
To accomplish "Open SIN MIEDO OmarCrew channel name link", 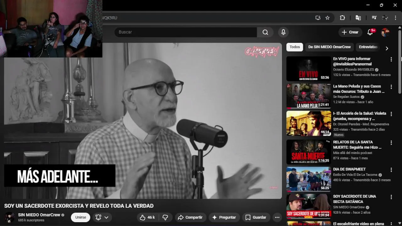I will [39, 215].
